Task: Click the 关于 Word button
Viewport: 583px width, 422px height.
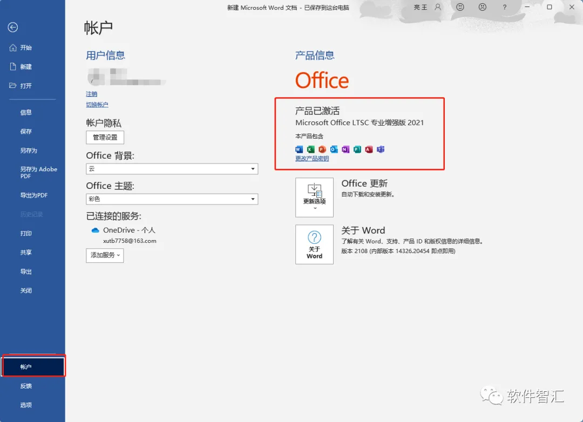Action: [x=314, y=244]
